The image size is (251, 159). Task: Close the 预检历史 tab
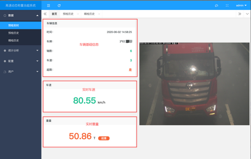pos(78,14)
